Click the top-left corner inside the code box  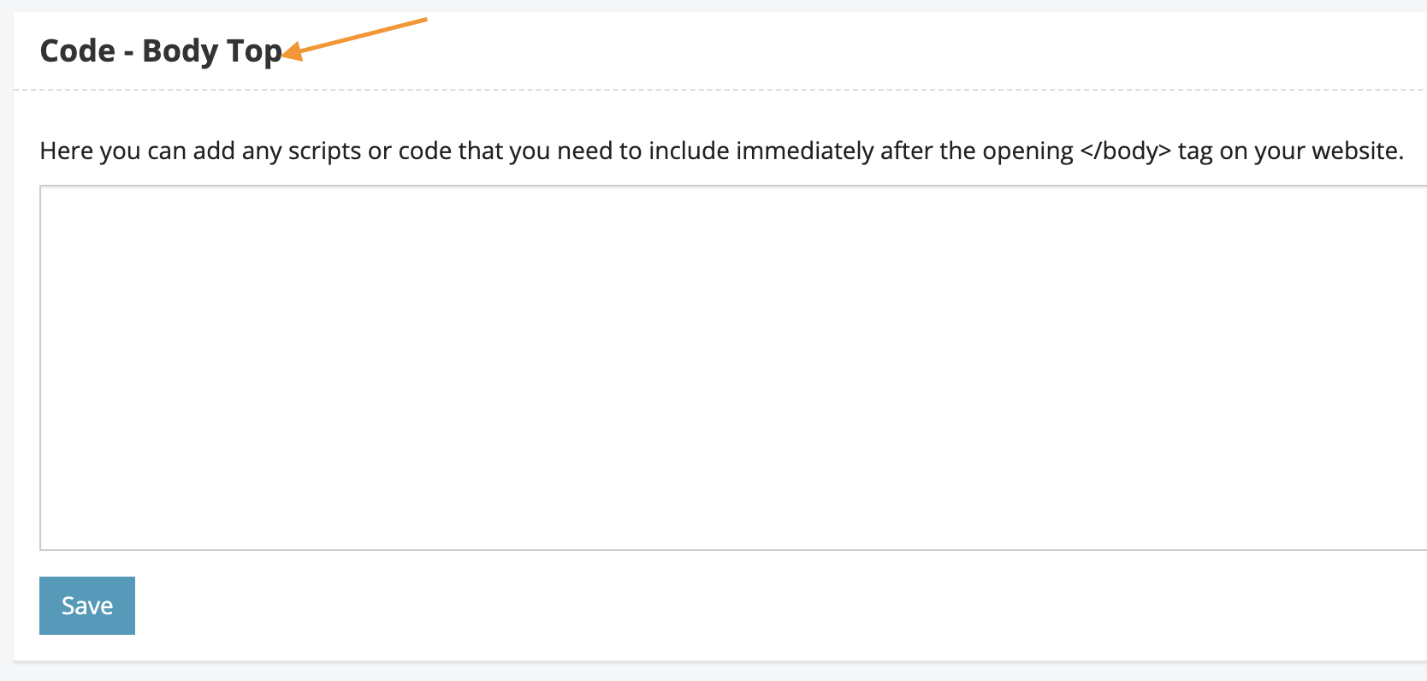click(x=51, y=197)
